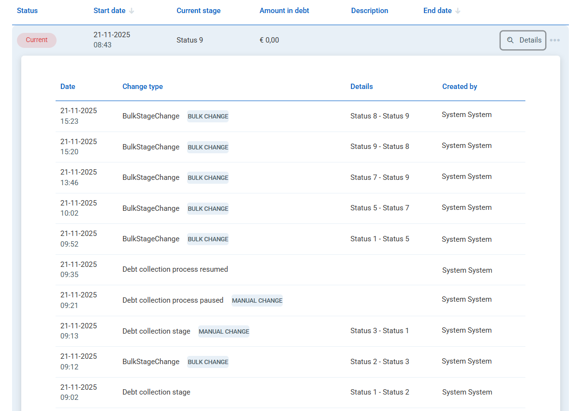
Task: Click the Description column header
Action: pyautogui.click(x=369, y=11)
